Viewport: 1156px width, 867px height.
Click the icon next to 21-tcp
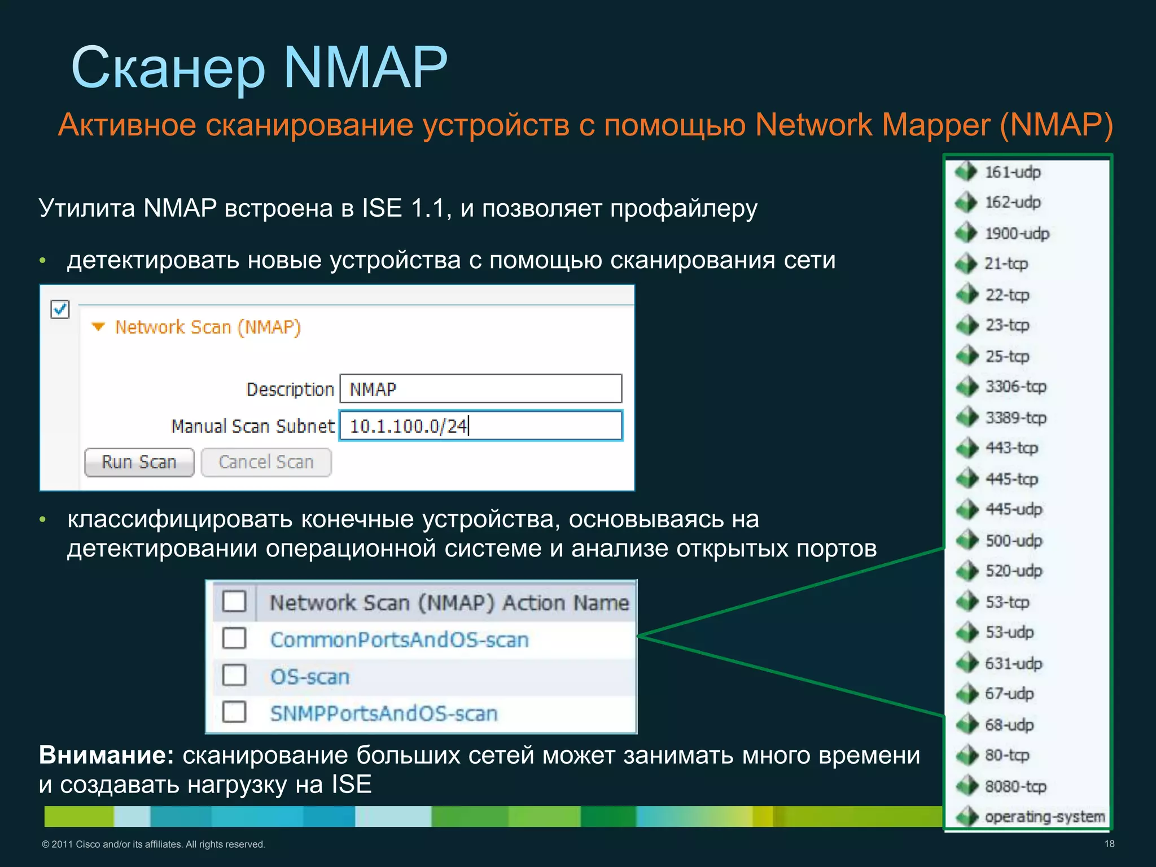(x=966, y=263)
